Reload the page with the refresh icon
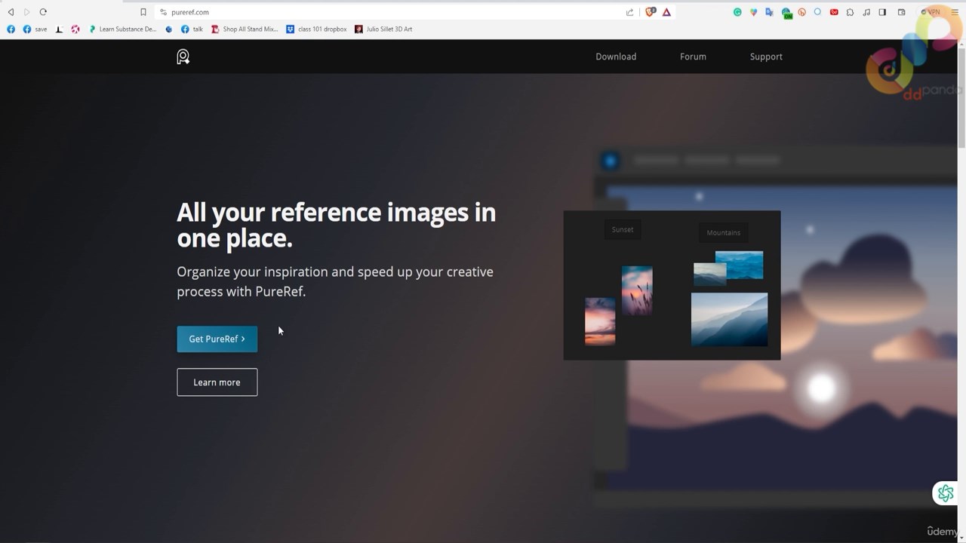 click(43, 12)
